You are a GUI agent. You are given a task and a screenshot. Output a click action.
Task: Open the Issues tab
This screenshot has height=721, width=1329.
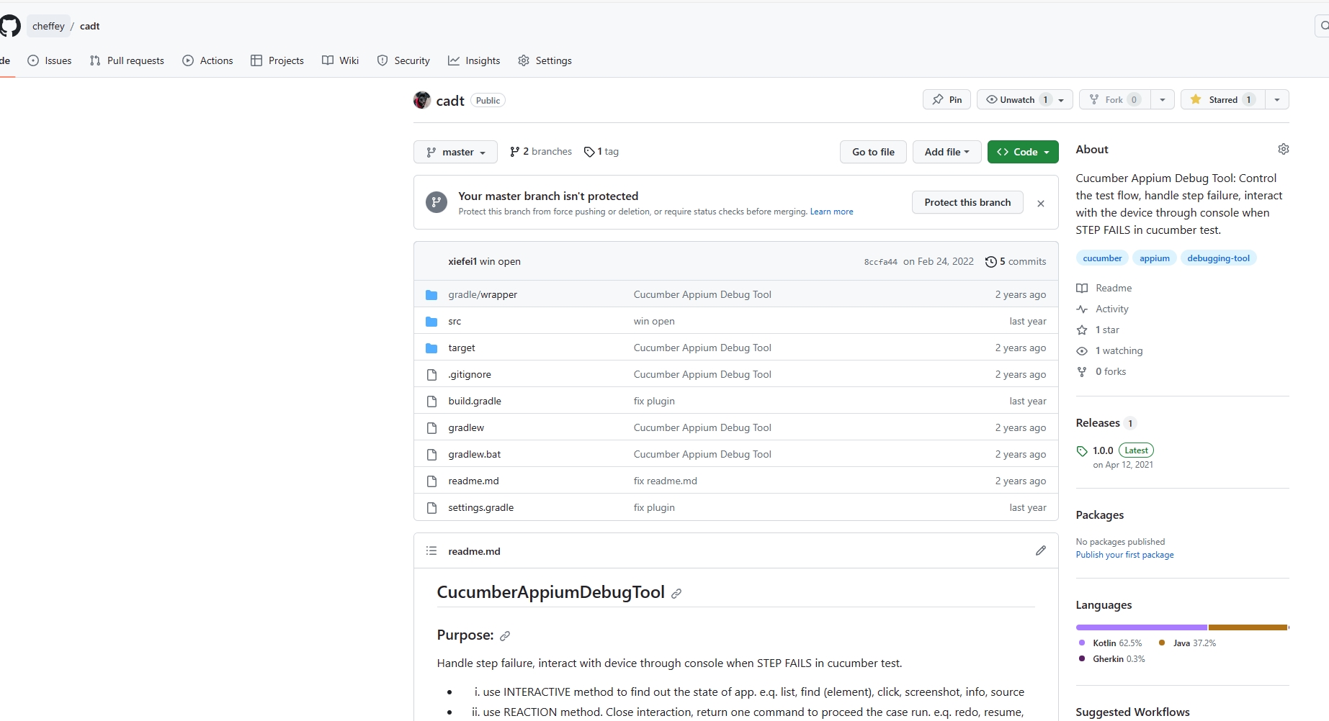pyautogui.click(x=50, y=60)
